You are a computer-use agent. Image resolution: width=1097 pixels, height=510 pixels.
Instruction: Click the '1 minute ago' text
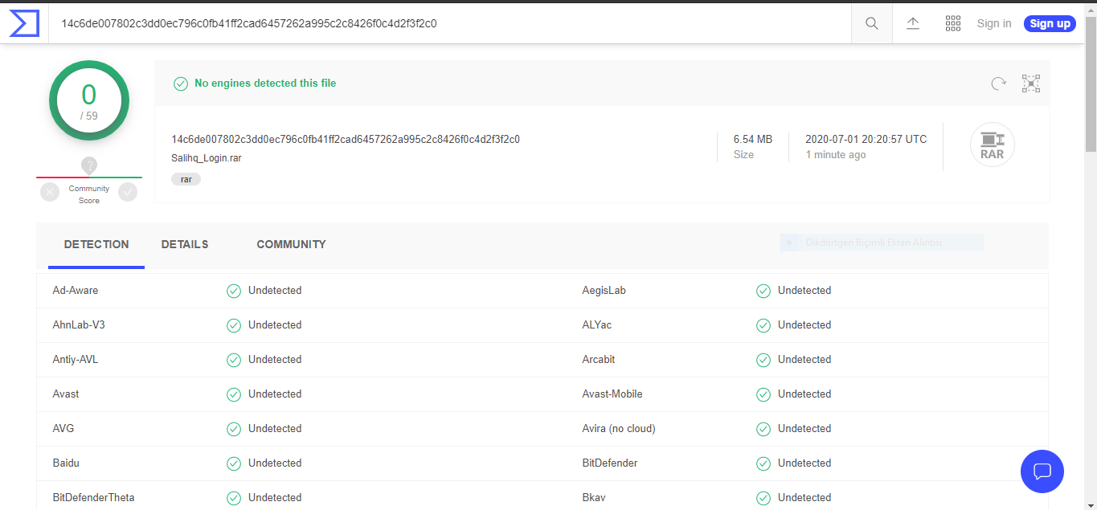pos(836,154)
